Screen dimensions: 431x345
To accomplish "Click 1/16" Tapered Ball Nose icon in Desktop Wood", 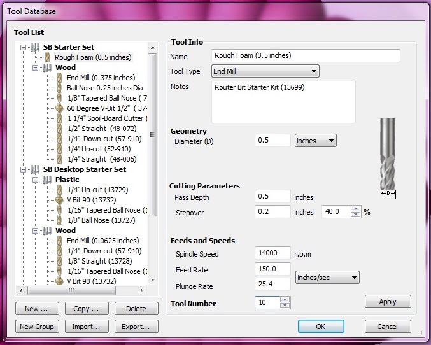I will pos(59,271).
